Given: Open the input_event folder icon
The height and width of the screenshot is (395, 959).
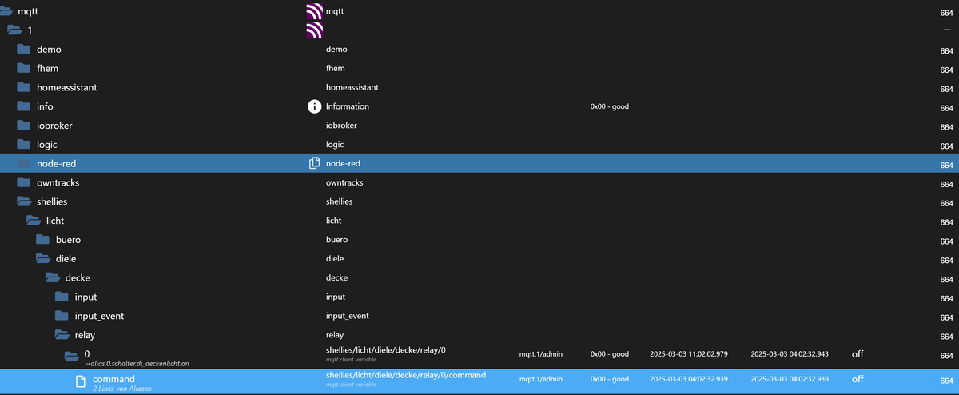Looking at the screenshot, I should pos(62,316).
